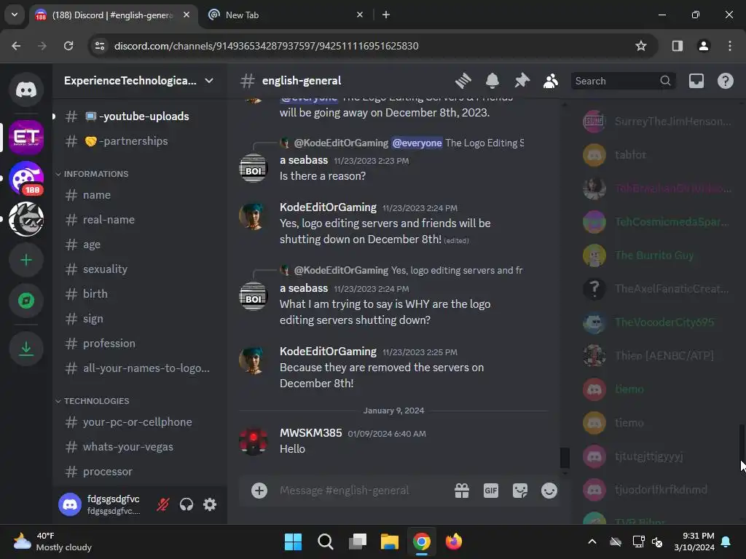Open the inbox icon
This screenshot has width=746, height=559.
click(696, 81)
